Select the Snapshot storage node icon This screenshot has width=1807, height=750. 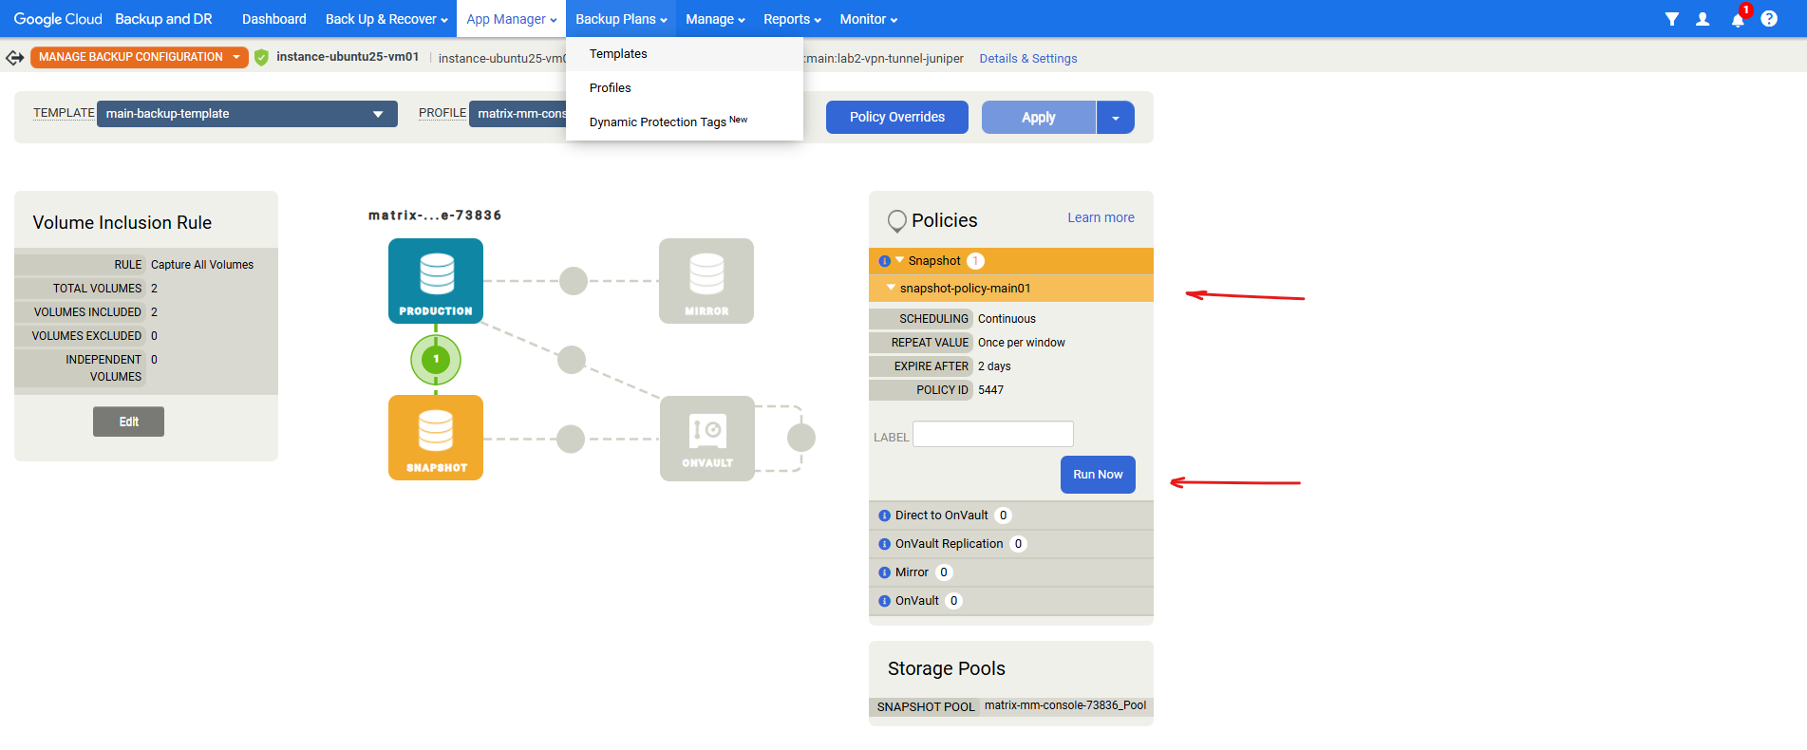pyautogui.click(x=436, y=437)
